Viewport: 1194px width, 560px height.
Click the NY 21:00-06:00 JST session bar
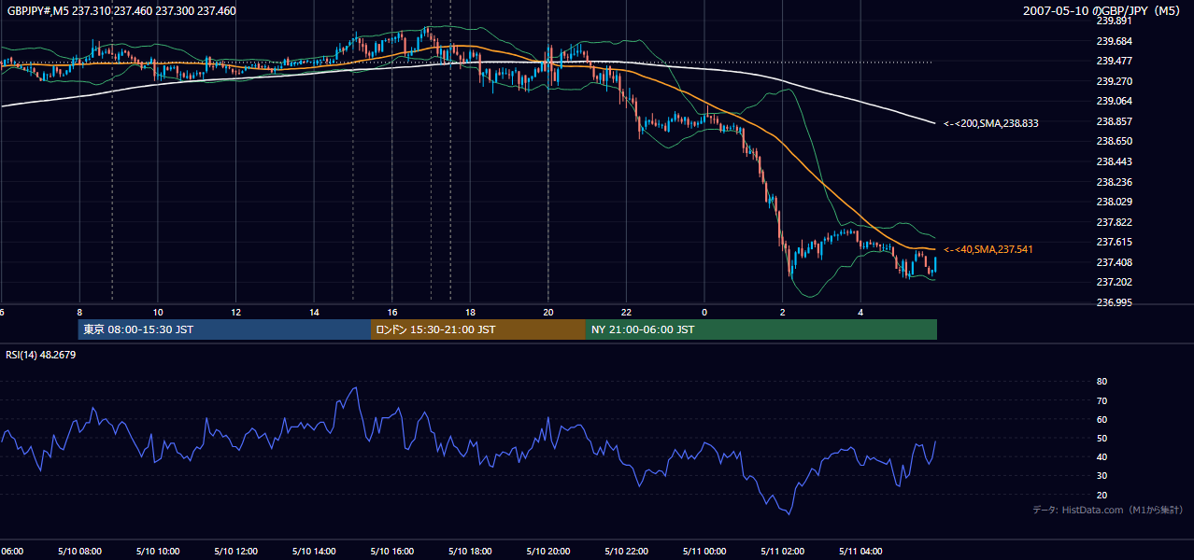[x=761, y=329]
